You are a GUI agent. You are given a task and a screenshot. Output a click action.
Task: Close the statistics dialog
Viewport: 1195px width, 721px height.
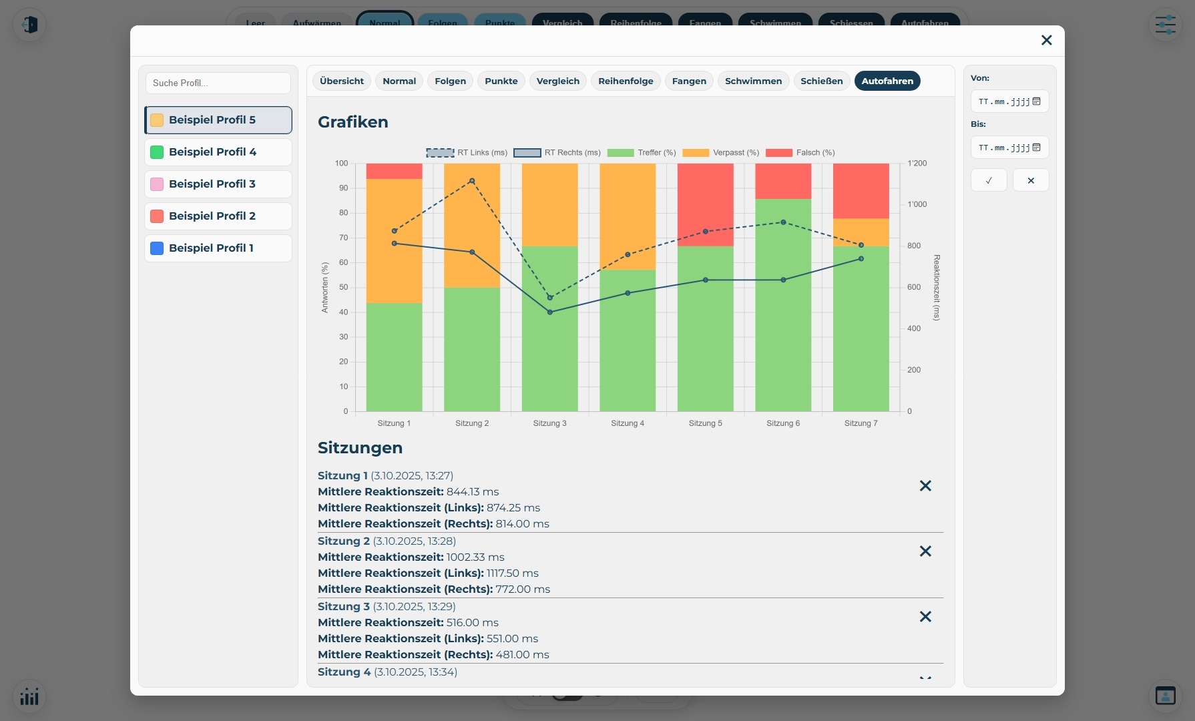(1046, 41)
